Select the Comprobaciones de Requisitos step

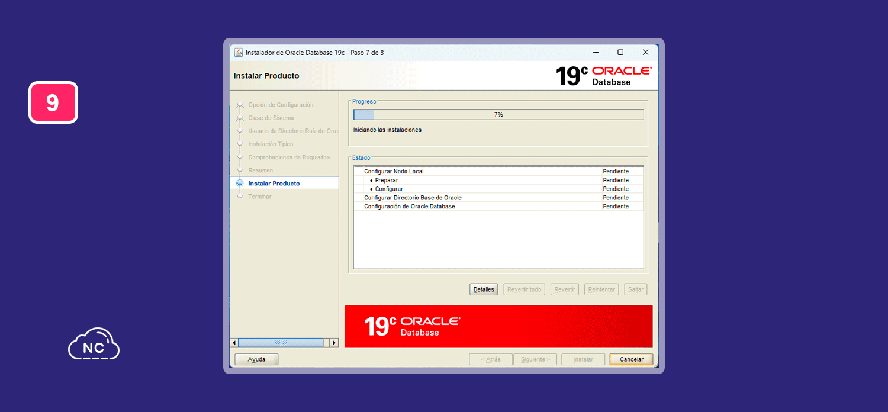[x=289, y=157]
